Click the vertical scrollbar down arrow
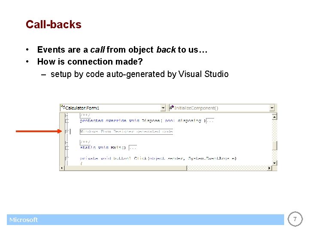The height and width of the screenshot is (231, 309). point(275,163)
